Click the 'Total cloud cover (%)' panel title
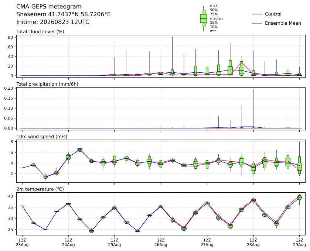Viewport: 310px width, 251px height. point(40,32)
